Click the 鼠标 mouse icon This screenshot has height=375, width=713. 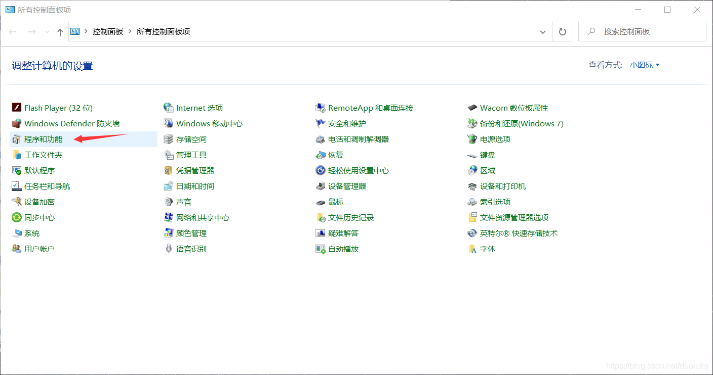click(x=321, y=202)
